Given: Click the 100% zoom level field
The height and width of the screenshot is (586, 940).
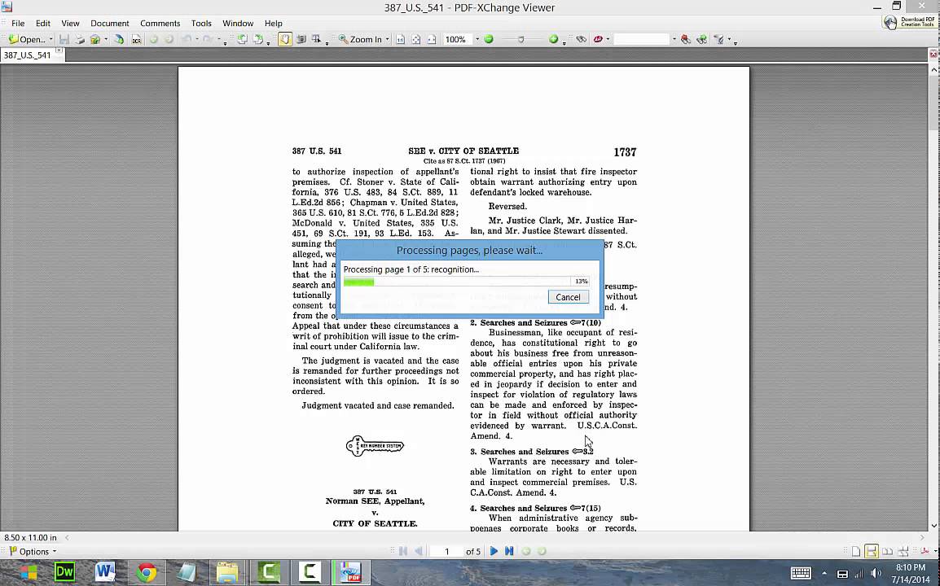Looking at the screenshot, I should [457, 39].
